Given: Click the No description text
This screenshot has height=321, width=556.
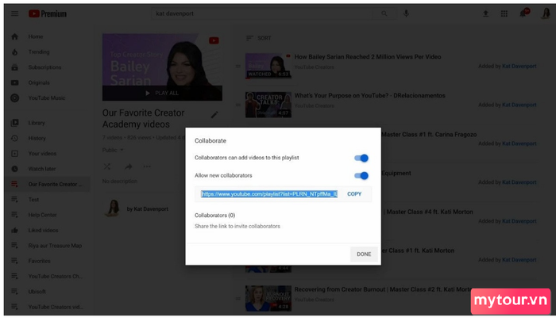Looking at the screenshot, I should tap(119, 182).
